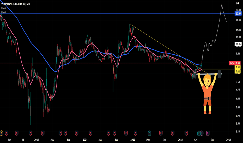Select the white horizontal line at 11.45
243x143 pixels.
click(190, 44)
